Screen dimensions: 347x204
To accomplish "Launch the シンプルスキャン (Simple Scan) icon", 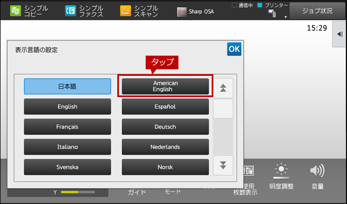I will click(x=125, y=11).
